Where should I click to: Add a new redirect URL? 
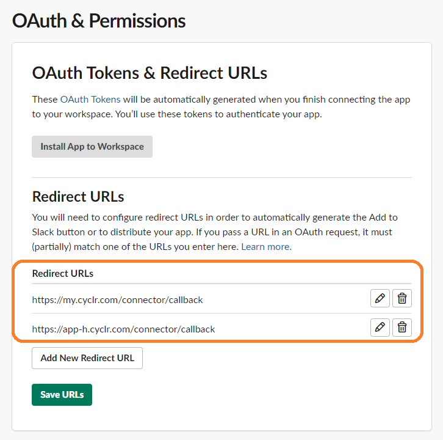tap(87, 358)
